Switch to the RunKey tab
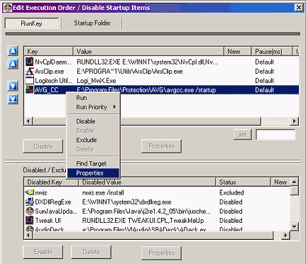 click(x=32, y=23)
